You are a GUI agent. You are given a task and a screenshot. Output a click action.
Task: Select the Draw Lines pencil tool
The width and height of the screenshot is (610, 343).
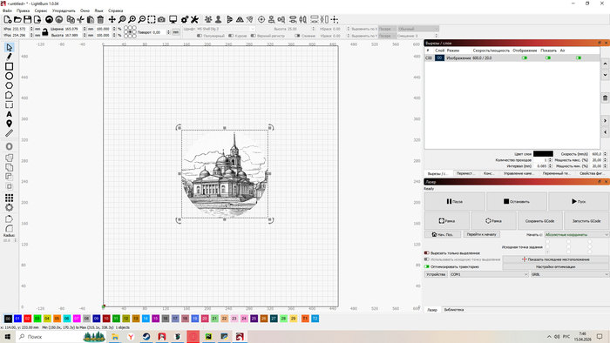(9, 57)
